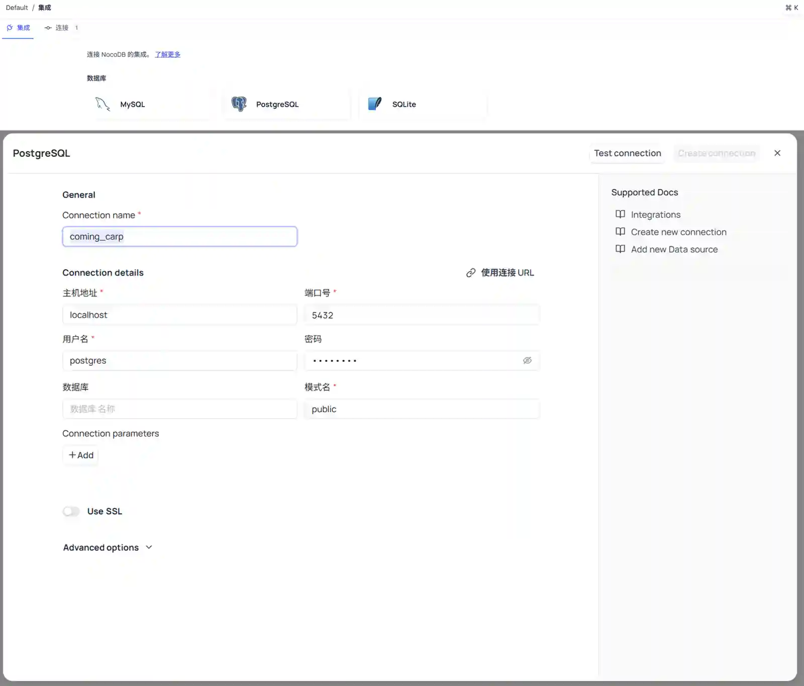Close the PostgreSQL dialog

(x=777, y=153)
